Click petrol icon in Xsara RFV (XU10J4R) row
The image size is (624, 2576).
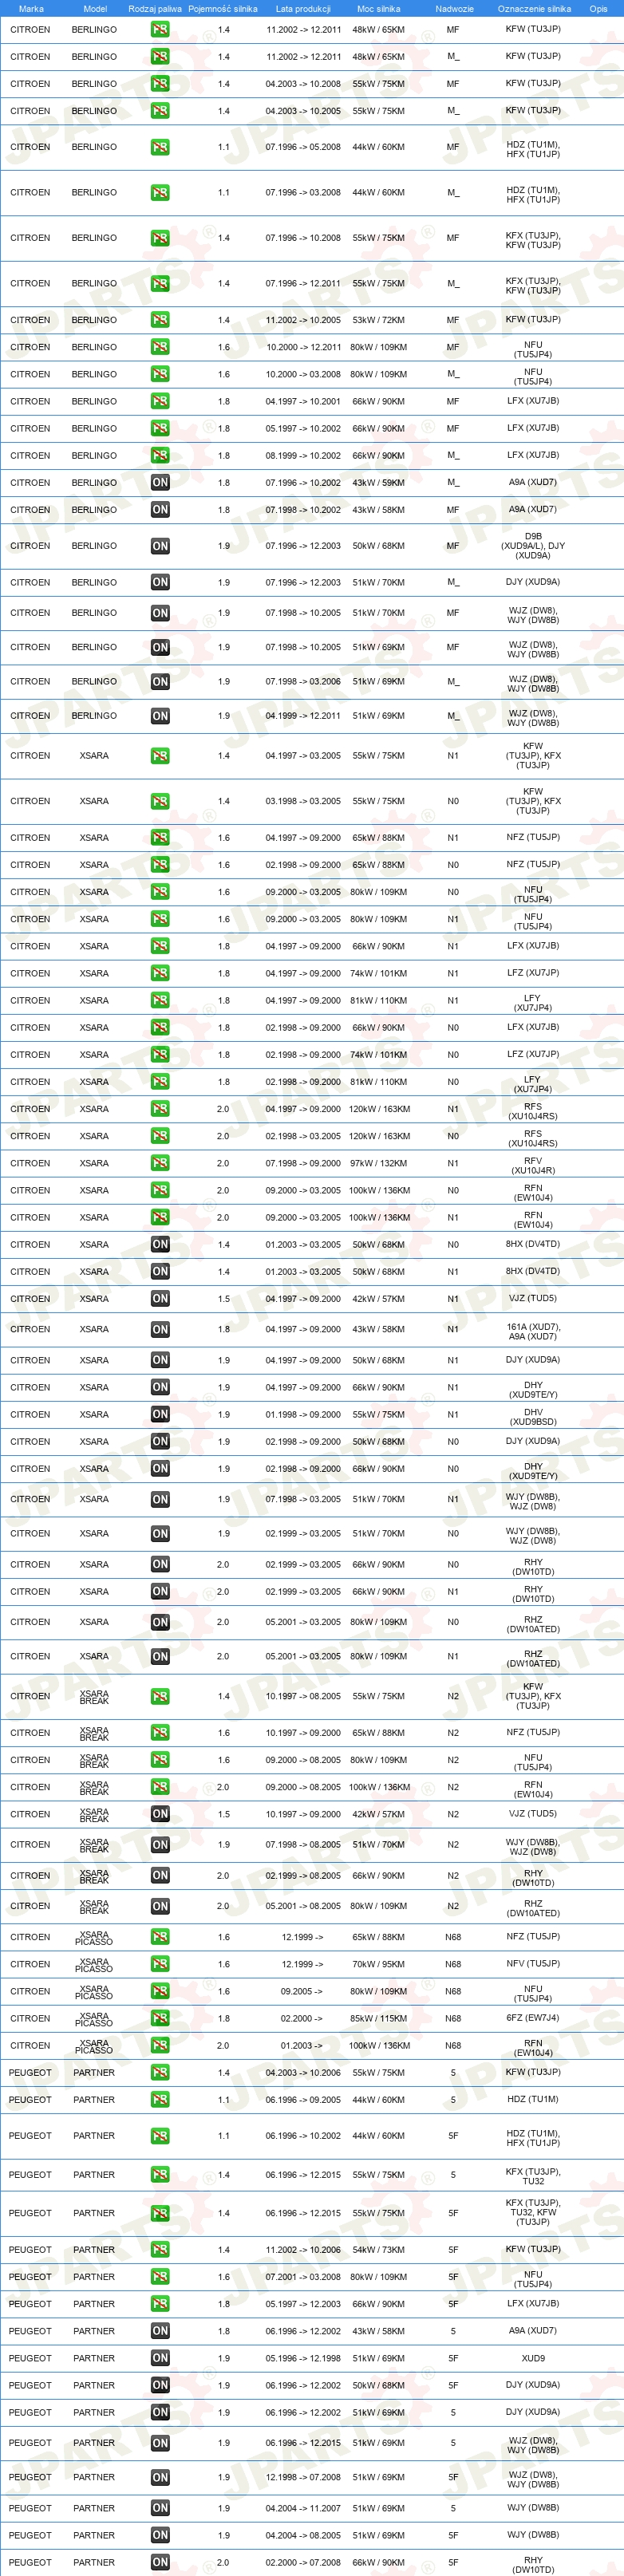point(160,1163)
